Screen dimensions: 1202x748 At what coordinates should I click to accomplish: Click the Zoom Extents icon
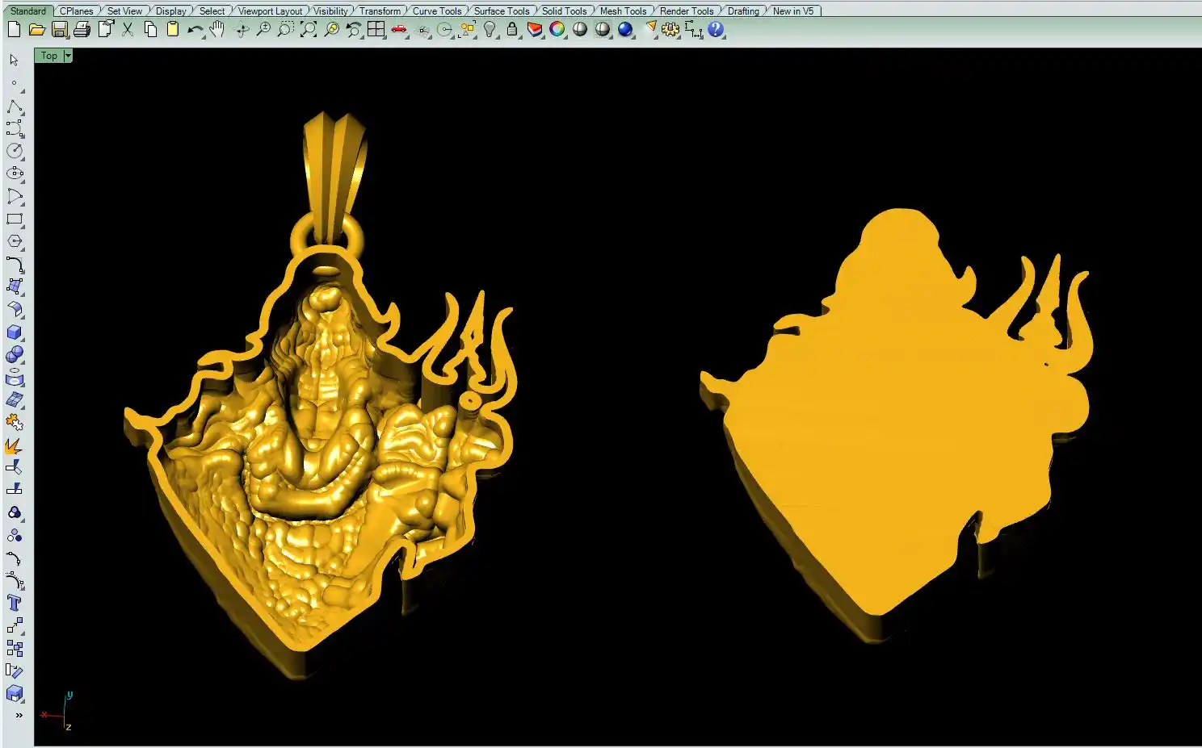click(309, 30)
